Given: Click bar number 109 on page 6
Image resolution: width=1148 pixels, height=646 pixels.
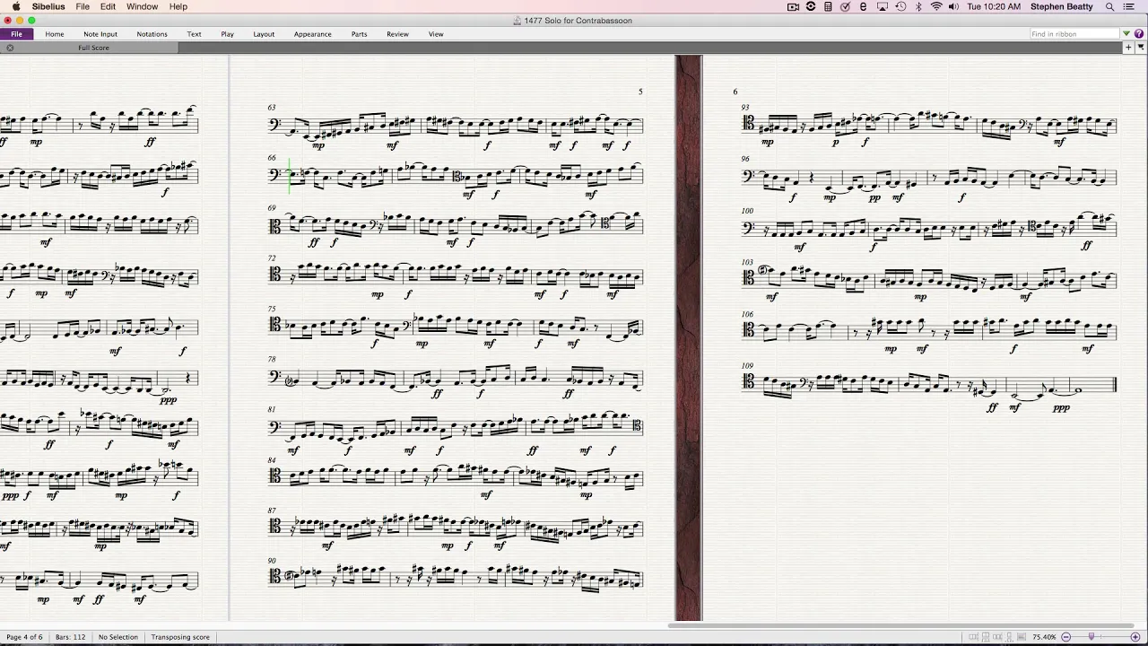Looking at the screenshot, I should [x=746, y=365].
